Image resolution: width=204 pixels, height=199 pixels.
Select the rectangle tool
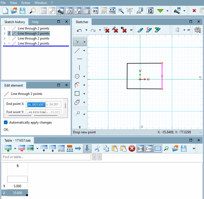point(77,94)
